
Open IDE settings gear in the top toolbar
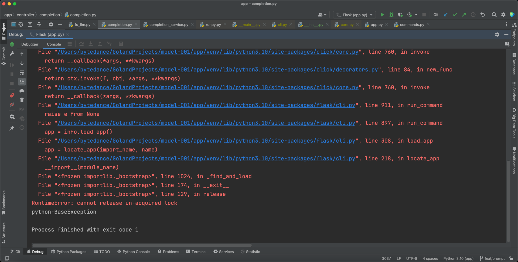(x=503, y=15)
